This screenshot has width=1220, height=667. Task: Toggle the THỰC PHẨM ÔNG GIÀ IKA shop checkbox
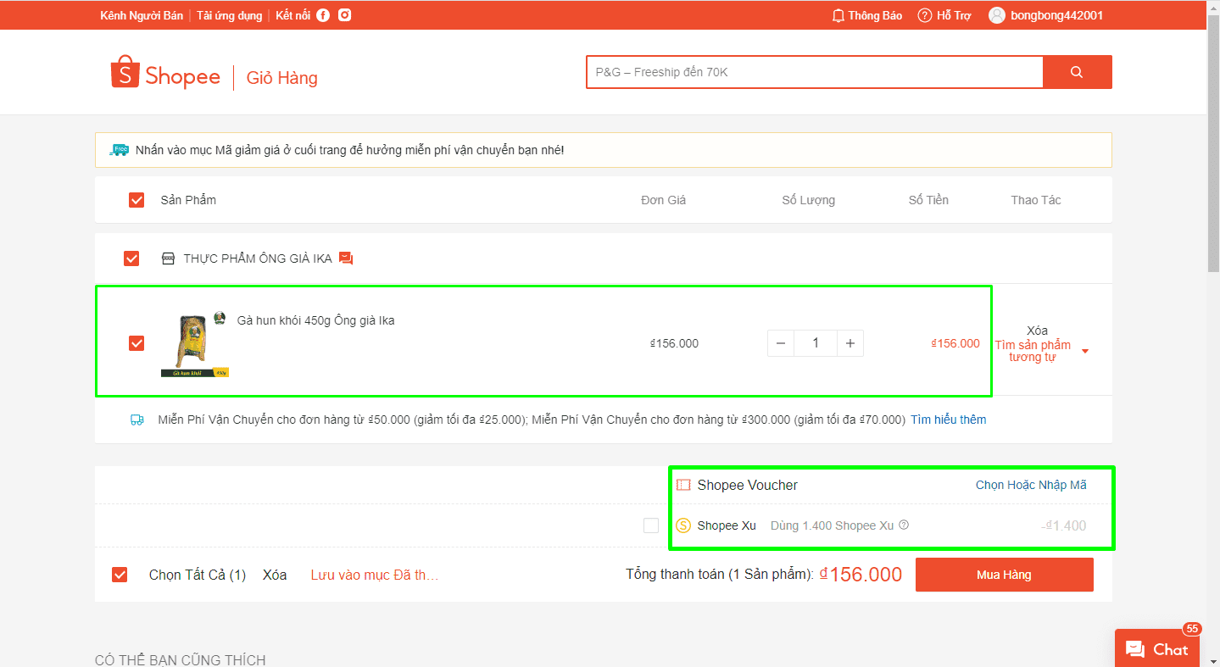[131, 258]
